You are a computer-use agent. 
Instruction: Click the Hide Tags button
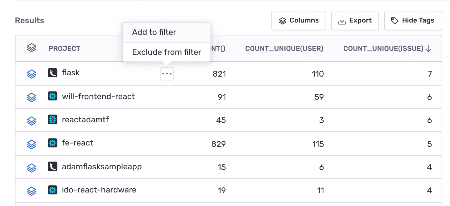[x=413, y=20]
